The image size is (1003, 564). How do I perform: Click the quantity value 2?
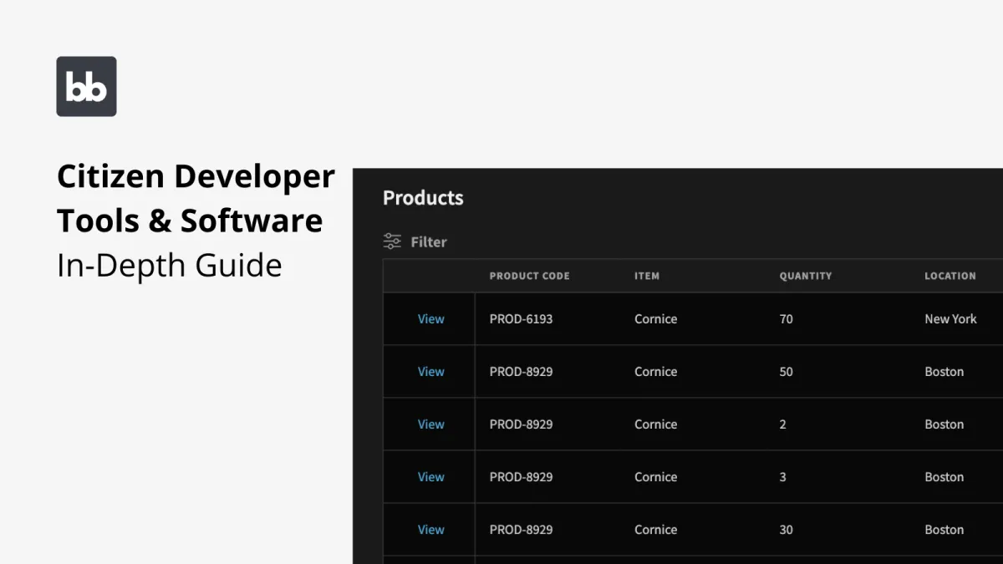point(782,424)
